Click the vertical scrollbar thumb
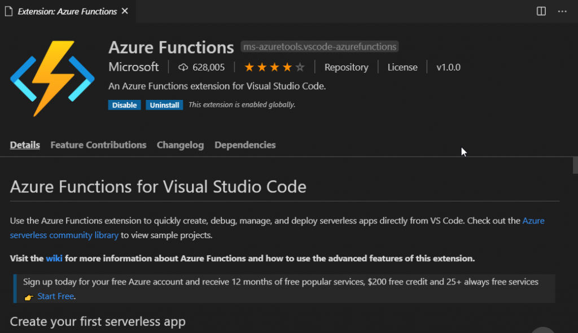 [x=575, y=165]
